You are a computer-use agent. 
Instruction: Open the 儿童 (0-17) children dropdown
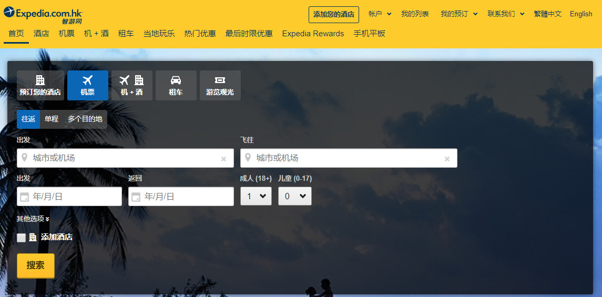[x=295, y=196]
